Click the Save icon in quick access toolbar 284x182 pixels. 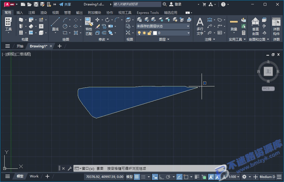(36, 4)
